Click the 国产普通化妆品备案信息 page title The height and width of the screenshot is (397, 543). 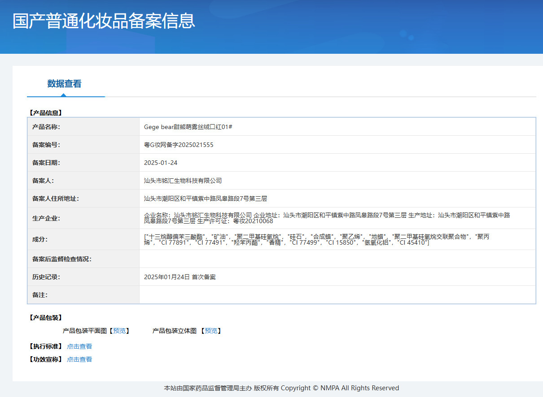(104, 21)
